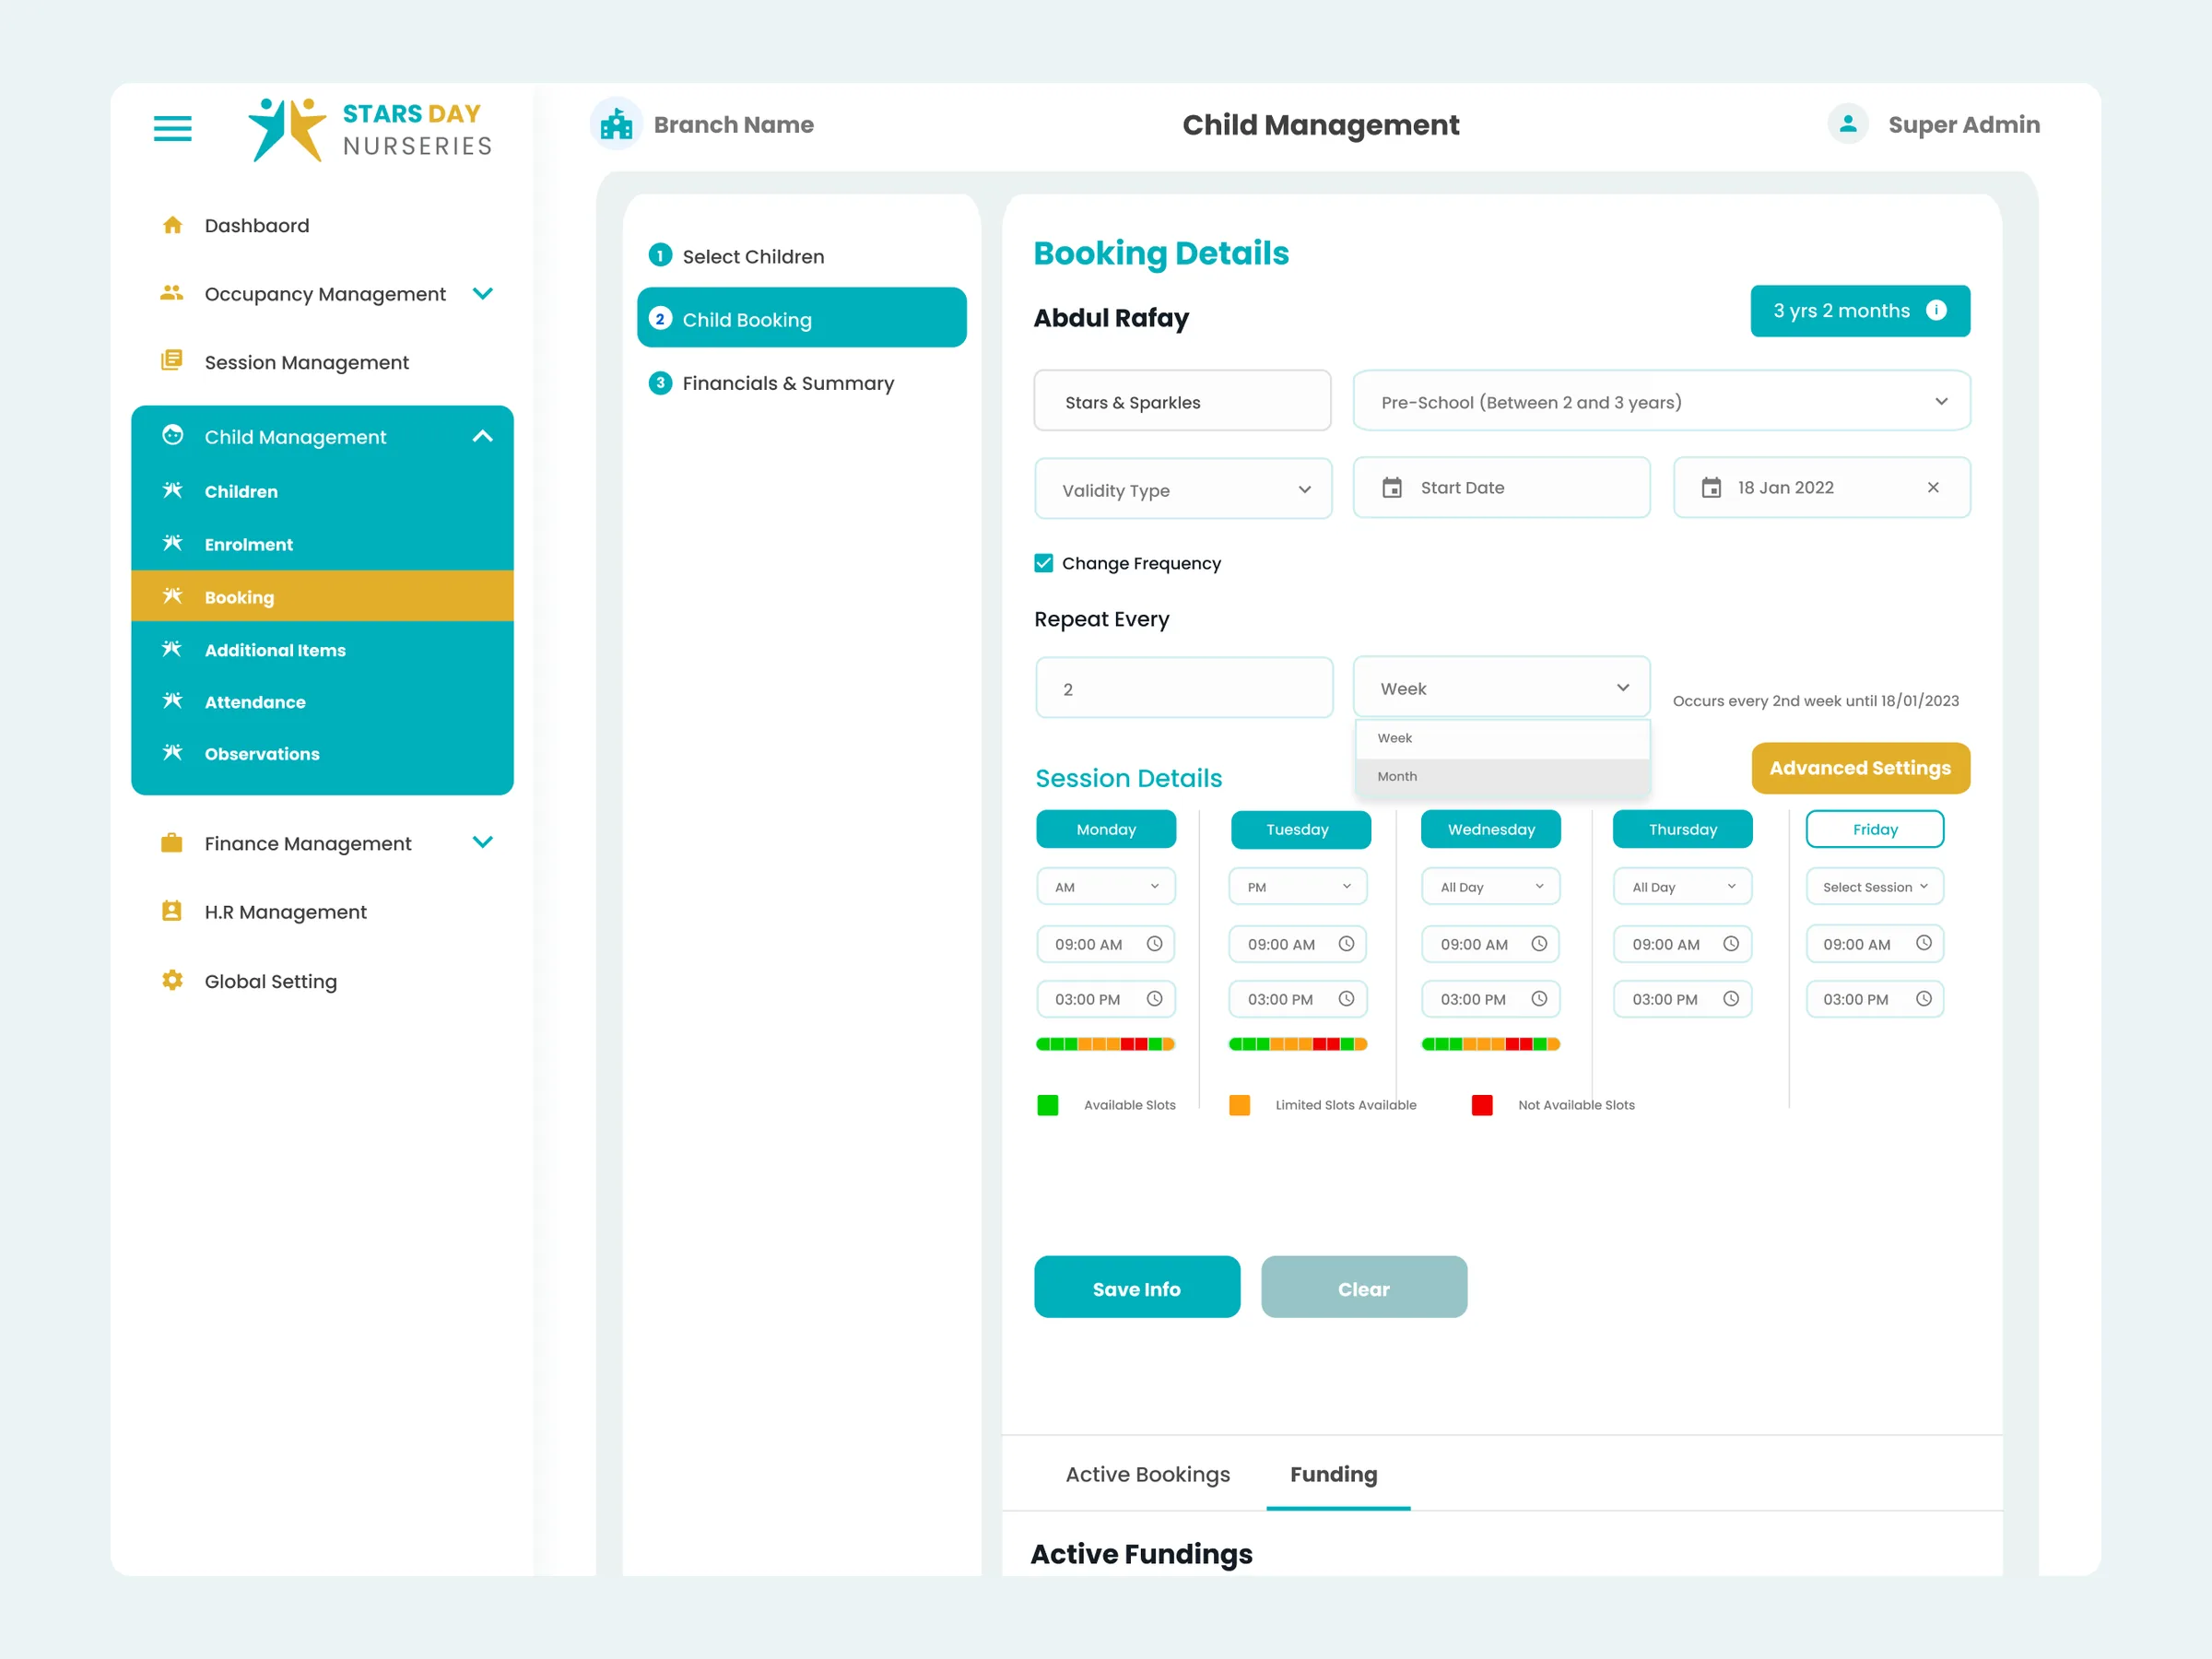
Task: Open Advanced Settings
Action: coord(1860,768)
